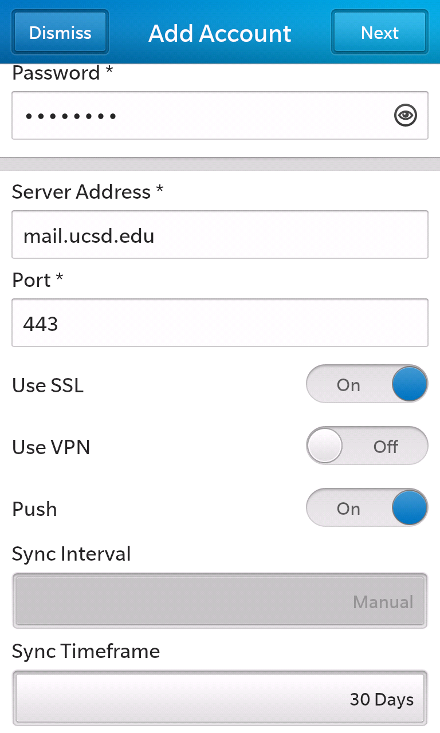The image size is (440, 733).
Task: Edit the Server Address mail.ucsd.edu field
Action: 220,234
